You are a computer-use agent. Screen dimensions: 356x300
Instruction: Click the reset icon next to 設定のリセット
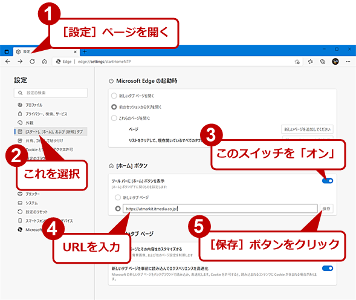point(20,212)
